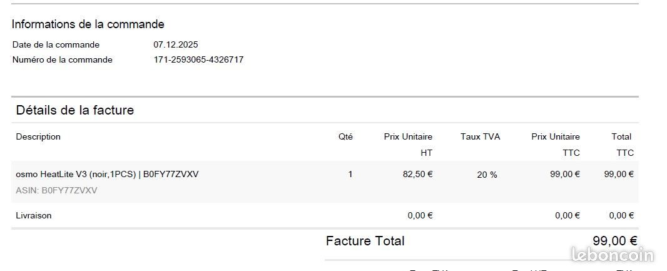This screenshot has width=667, height=271.
Task: Click the Informations de la commande heading
Action: tap(88, 24)
